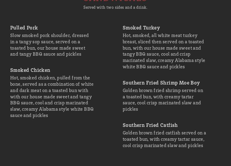Click 'cool crisp marinated slaw and pickles' catfish line
The image size is (231, 166).
click(163, 146)
